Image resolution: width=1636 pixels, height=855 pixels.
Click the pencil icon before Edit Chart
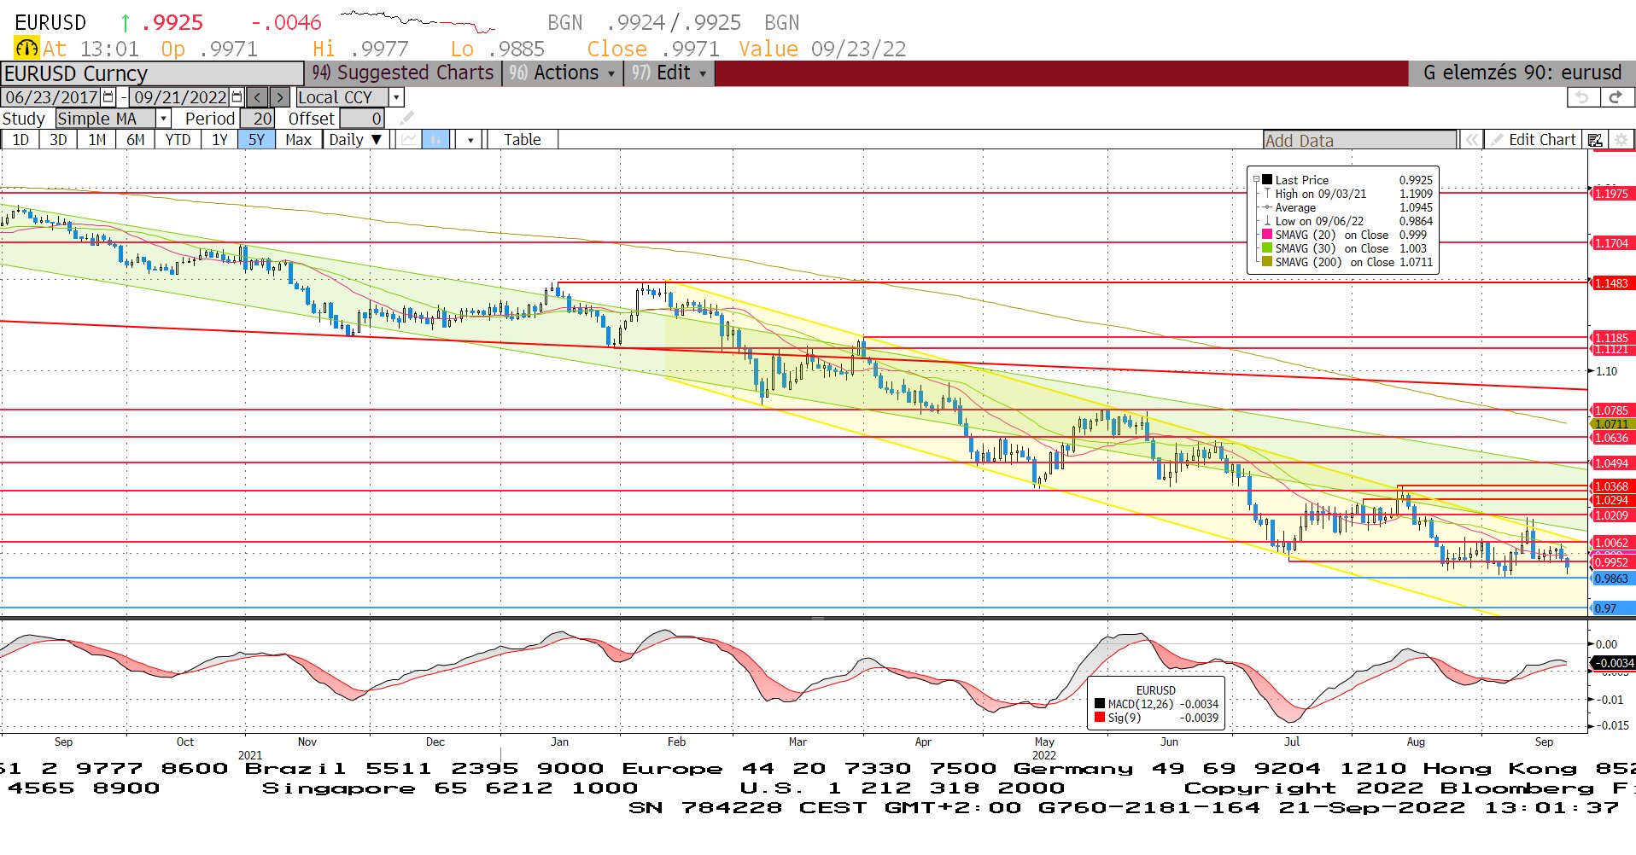click(1497, 140)
